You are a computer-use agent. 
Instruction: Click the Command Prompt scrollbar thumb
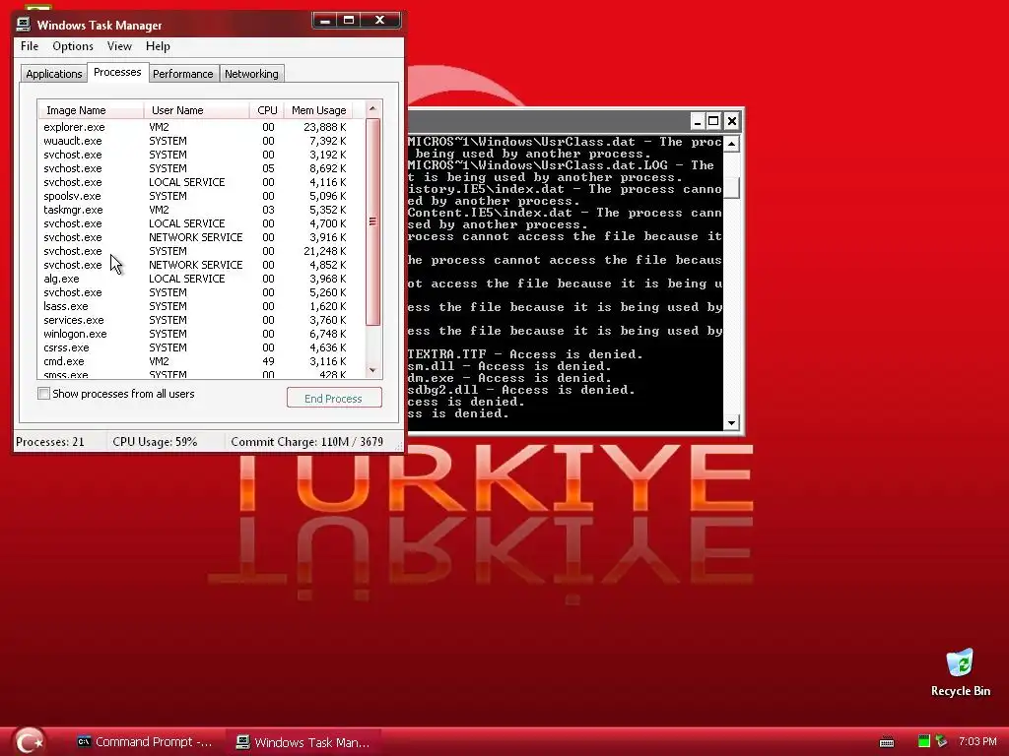(732, 186)
